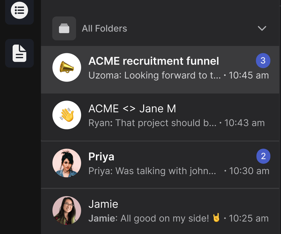Expand the All Folders dropdown chevron
Viewport: 281px width, 234px height.
click(x=262, y=29)
